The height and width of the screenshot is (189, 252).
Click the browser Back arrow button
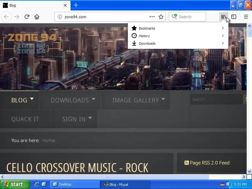[6, 17]
